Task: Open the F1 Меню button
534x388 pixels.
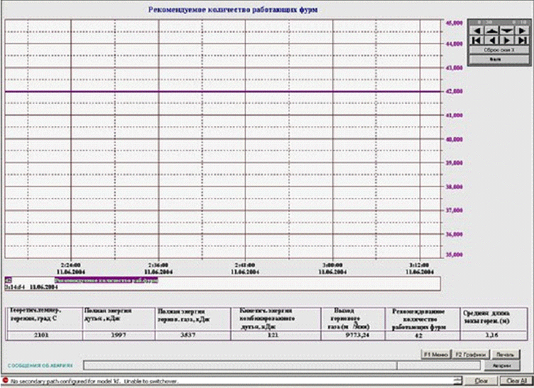Action: [x=435, y=354]
